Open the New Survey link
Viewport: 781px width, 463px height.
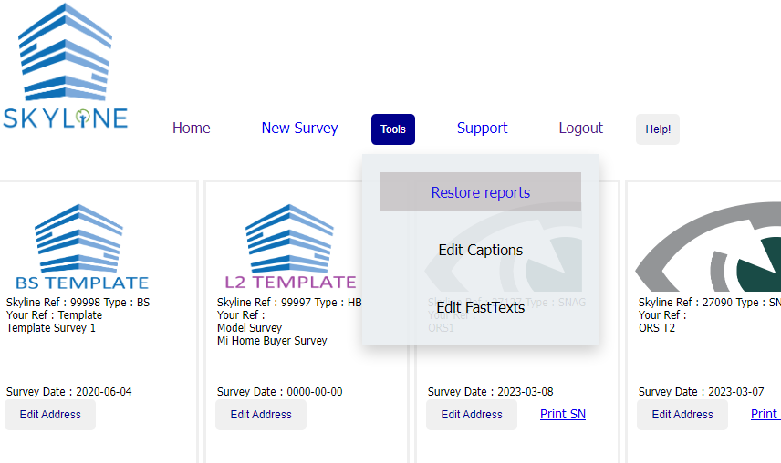[299, 129]
